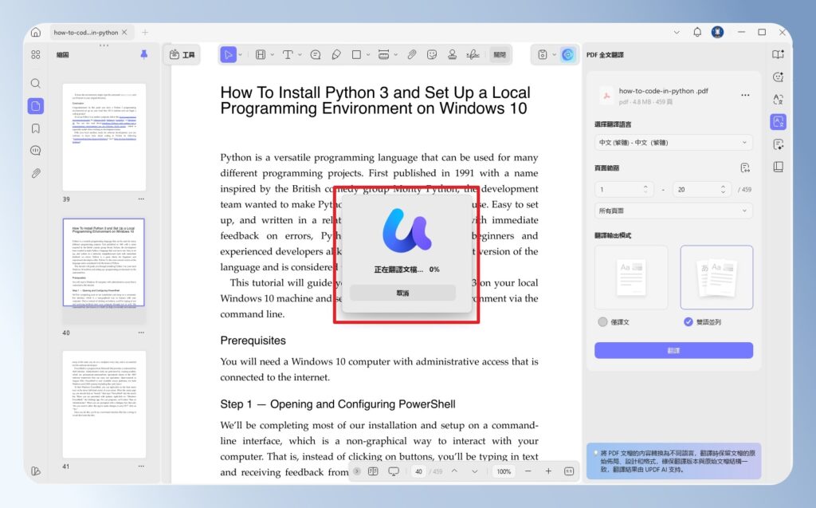The height and width of the screenshot is (508, 816).
Task: Open the book icon in right sidebar
Action: click(x=778, y=167)
